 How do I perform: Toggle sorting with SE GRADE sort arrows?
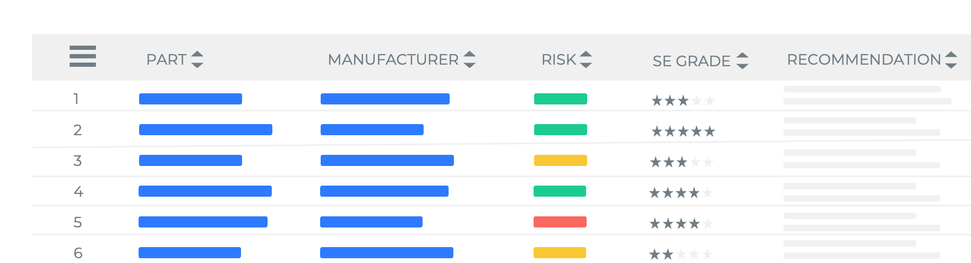click(x=742, y=61)
